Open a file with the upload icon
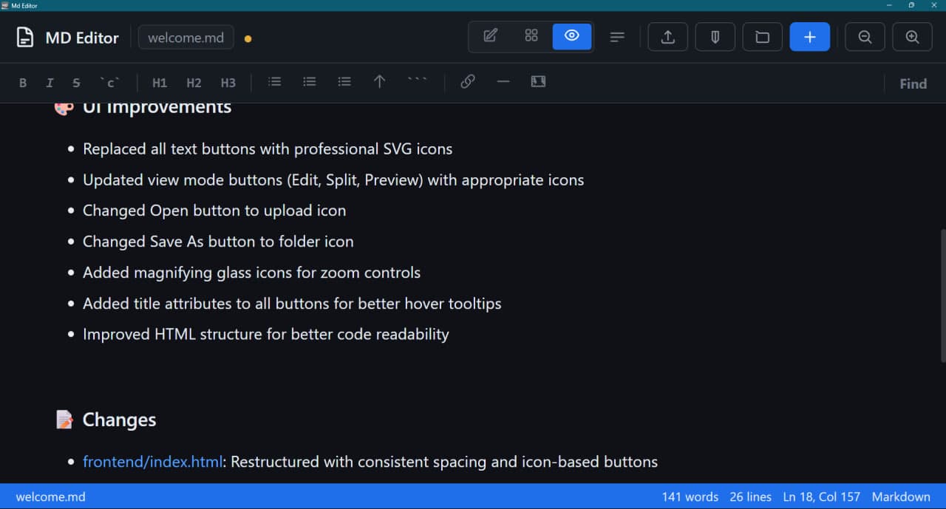The width and height of the screenshot is (946, 509). pyautogui.click(x=668, y=37)
